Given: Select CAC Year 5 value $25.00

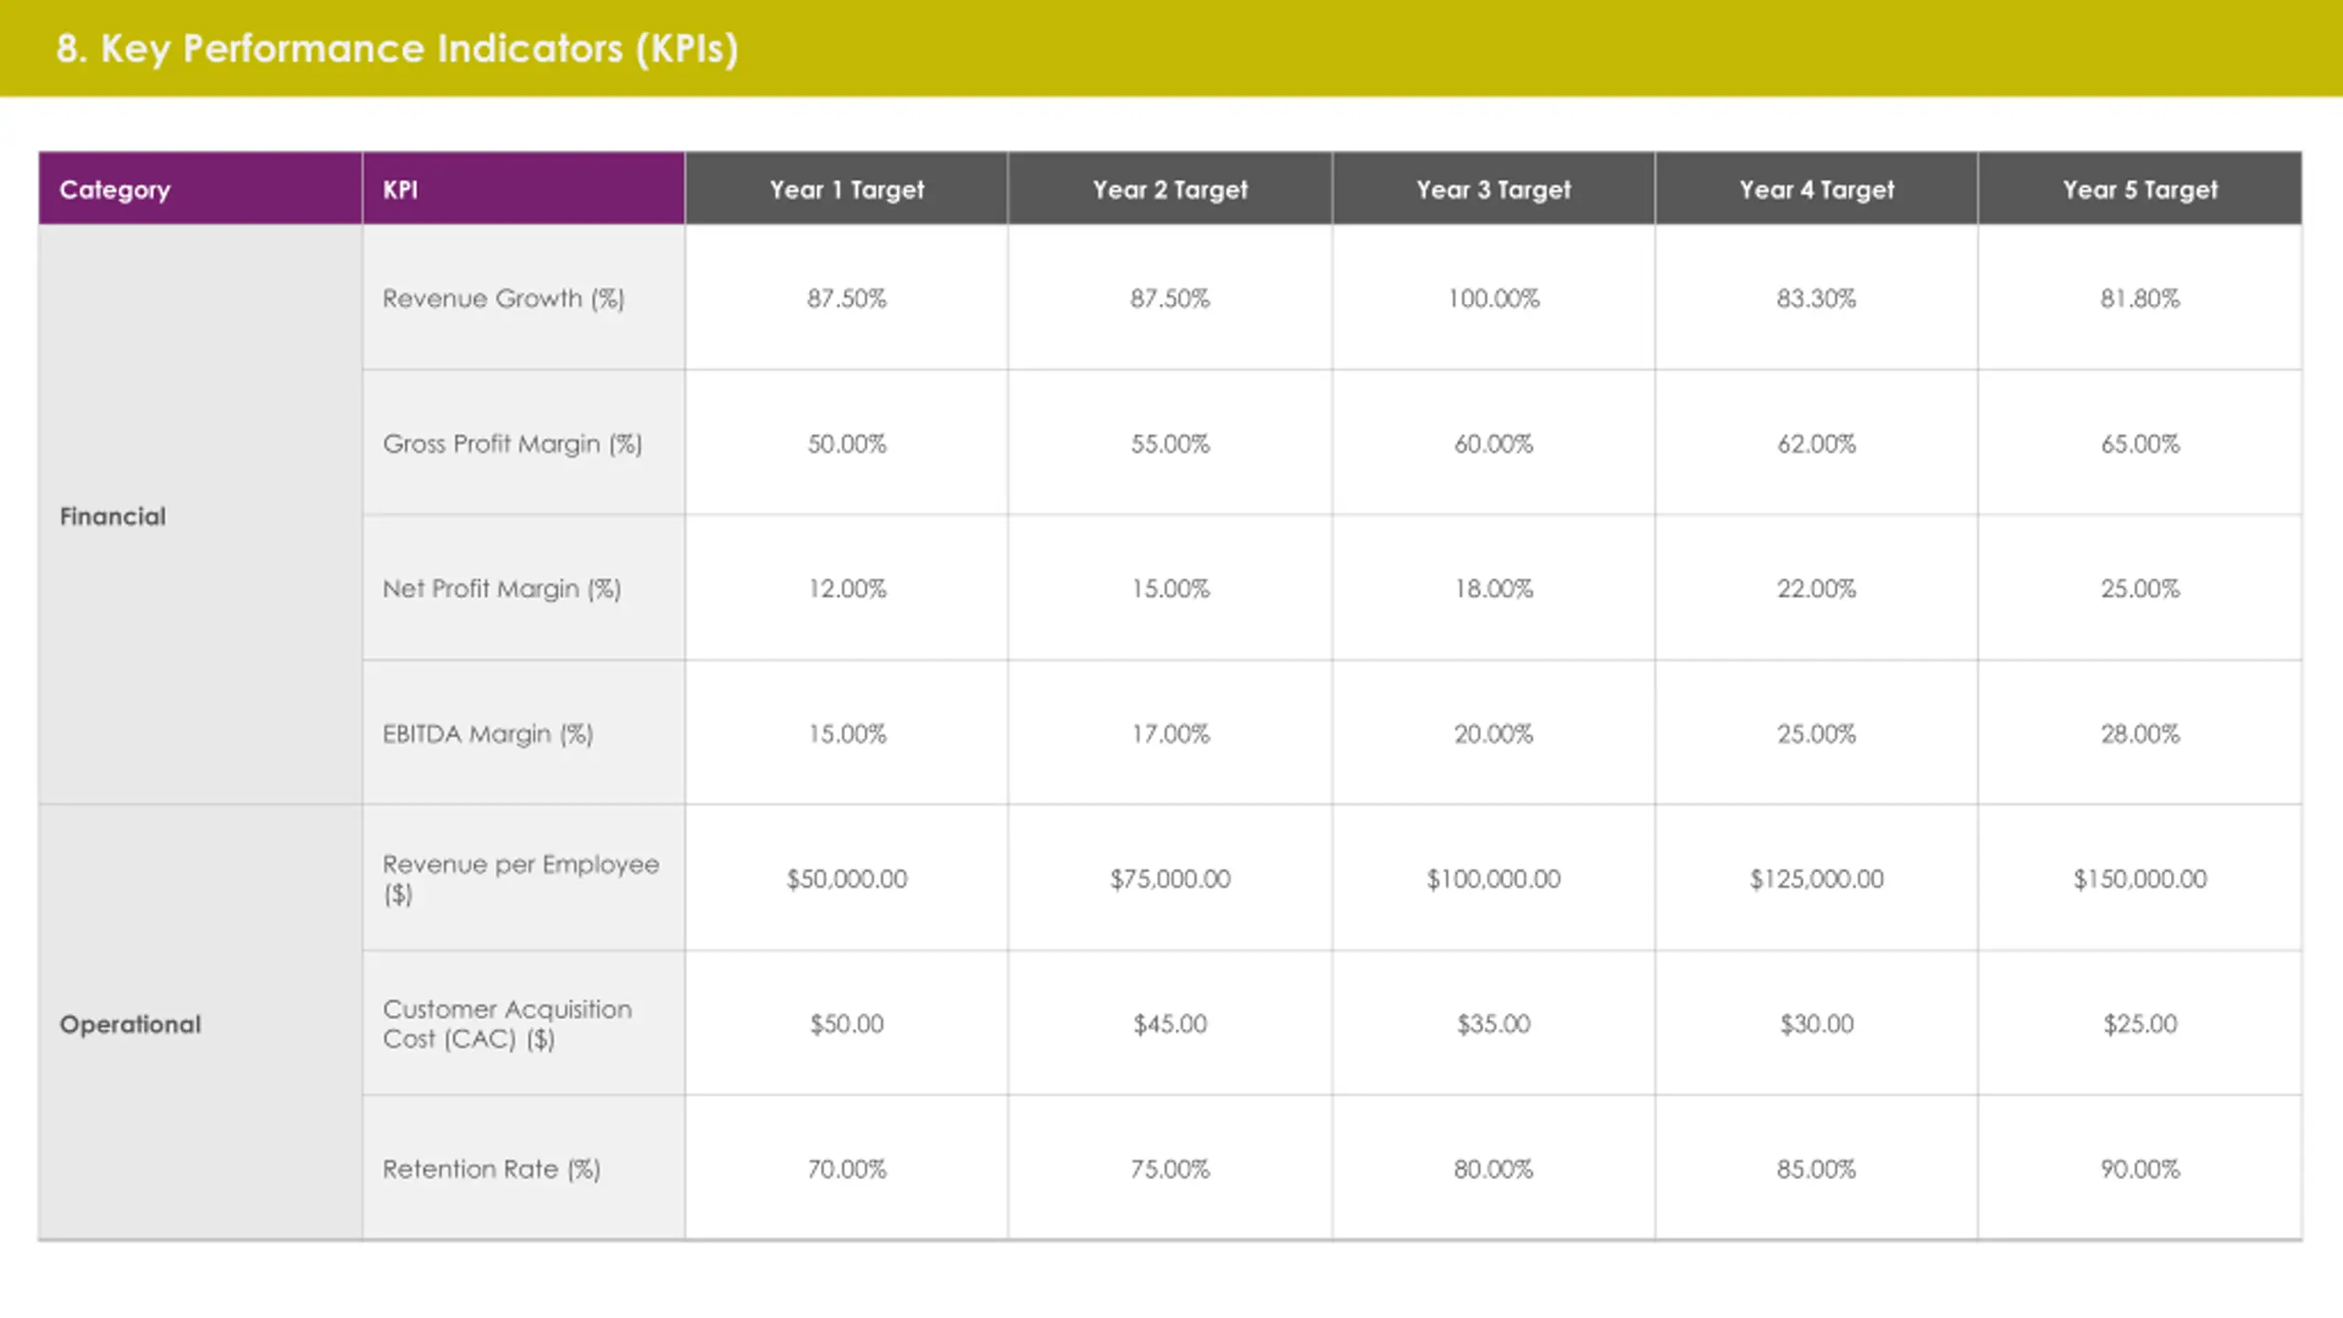Looking at the screenshot, I should pyautogui.click(x=2140, y=1023).
